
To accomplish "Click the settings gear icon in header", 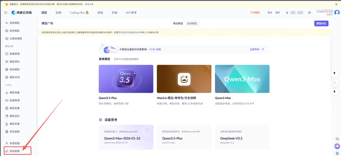I will pyautogui.click(x=309, y=13).
